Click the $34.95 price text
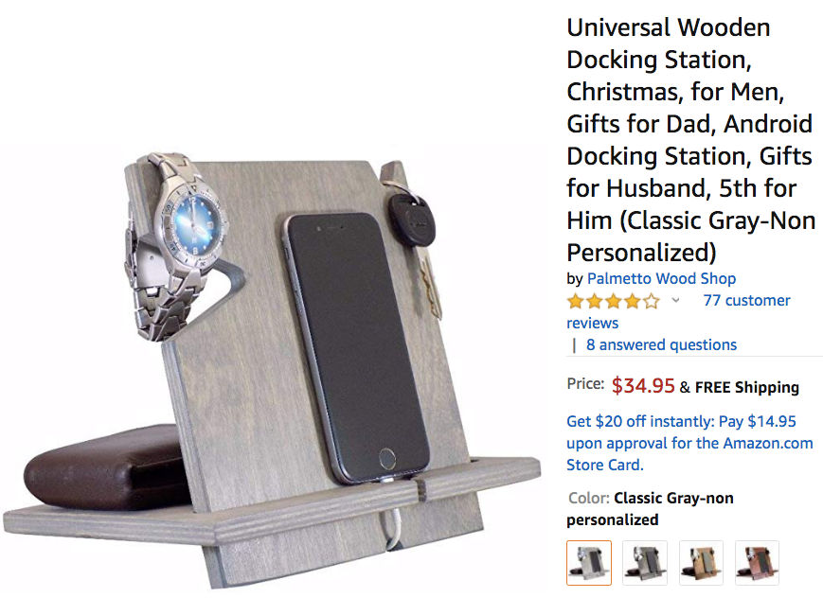This screenshot has height=598, width=823. [643, 386]
